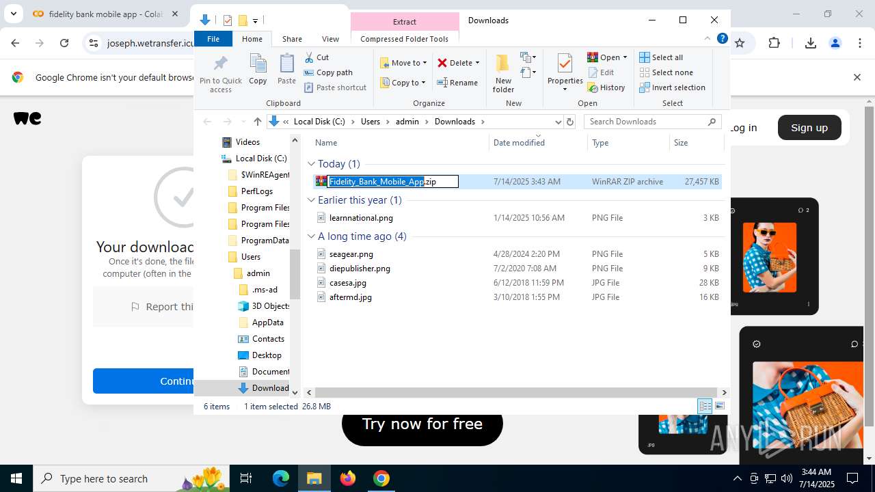Switch to large icons view layout

tap(719, 407)
